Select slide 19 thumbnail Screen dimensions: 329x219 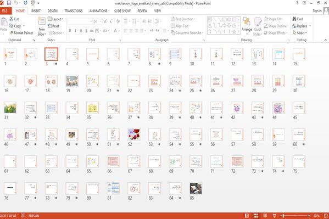pos(72,81)
